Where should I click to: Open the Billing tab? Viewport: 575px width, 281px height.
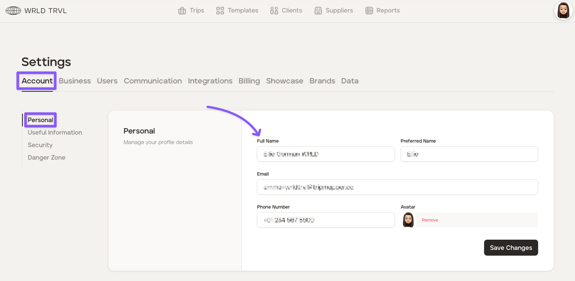click(x=249, y=81)
